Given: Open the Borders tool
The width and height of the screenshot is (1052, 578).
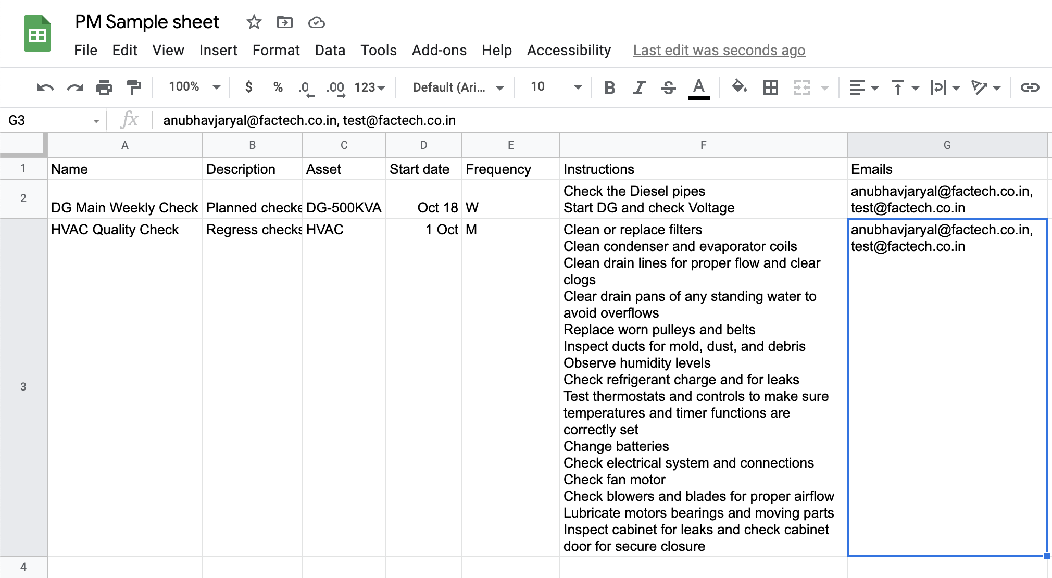Looking at the screenshot, I should [x=771, y=87].
